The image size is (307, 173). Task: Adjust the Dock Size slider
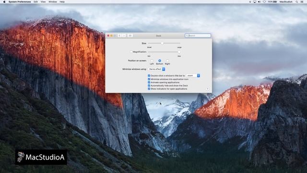pos(162,43)
